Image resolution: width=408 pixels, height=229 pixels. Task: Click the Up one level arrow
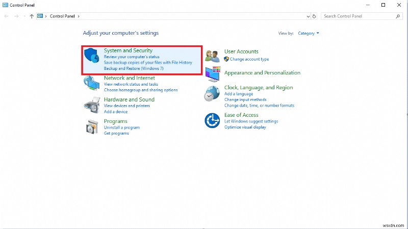(x=32, y=16)
